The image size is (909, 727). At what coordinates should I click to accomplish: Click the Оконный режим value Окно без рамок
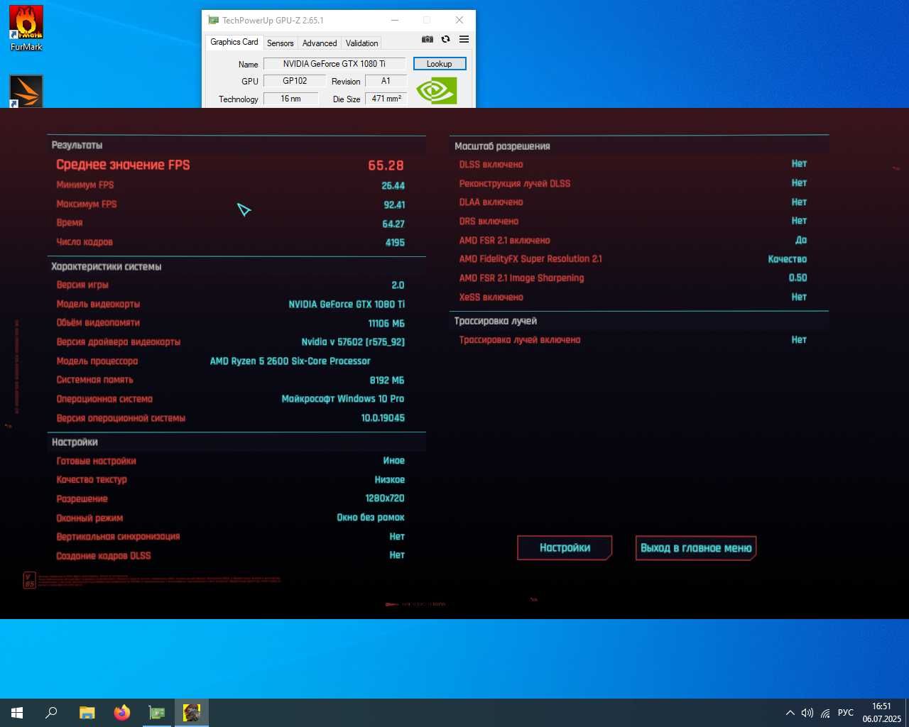(371, 518)
